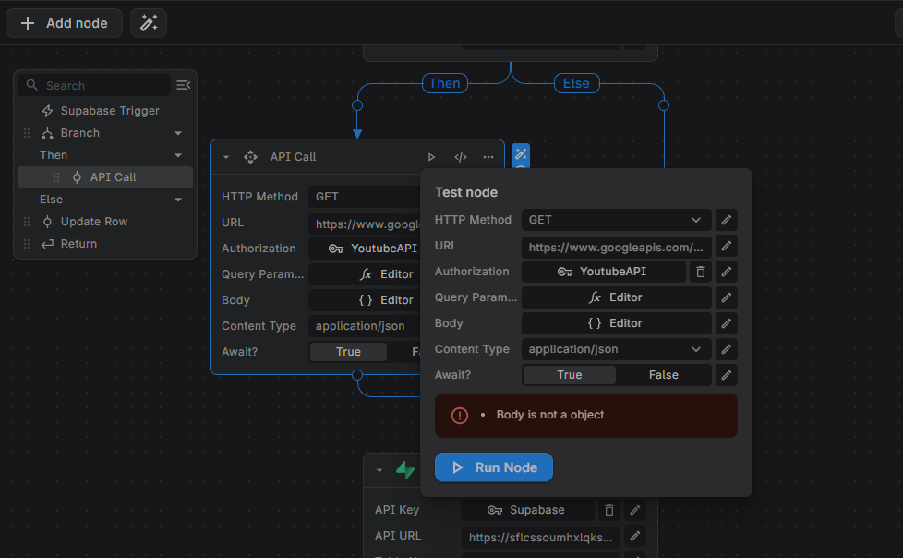Click trash icon next to Supabase API Key

click(x=609, y=510)
